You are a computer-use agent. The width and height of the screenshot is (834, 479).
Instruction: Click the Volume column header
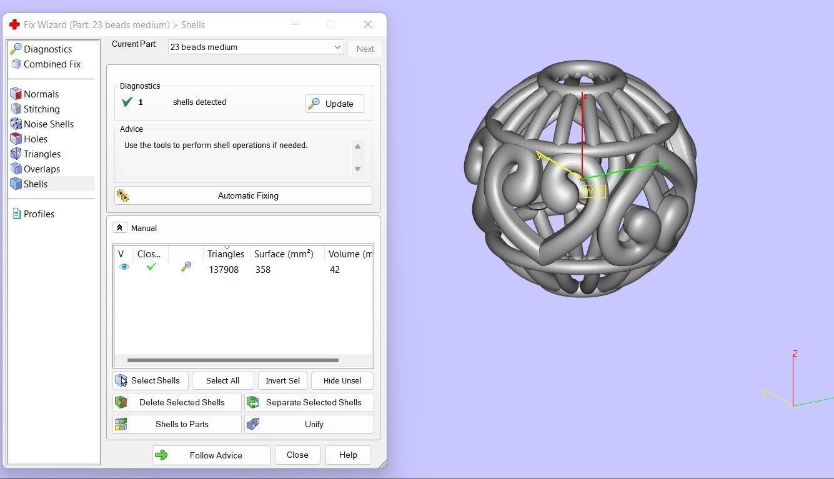pos(350,254)
